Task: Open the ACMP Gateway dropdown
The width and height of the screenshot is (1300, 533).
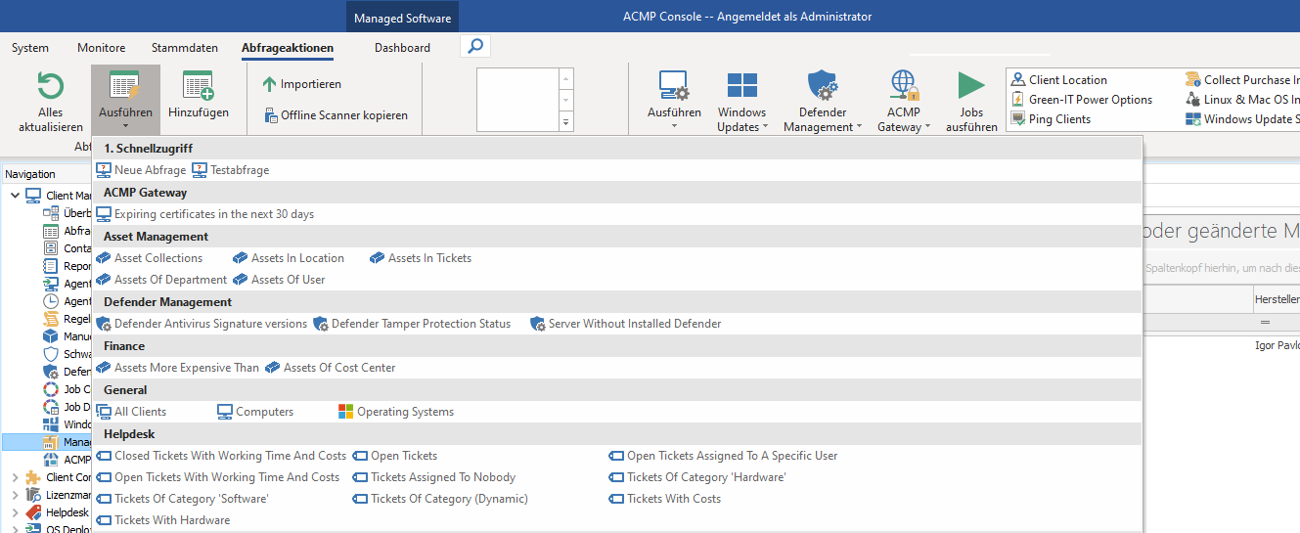Action: pyautogui.click(x=904, y=101)
